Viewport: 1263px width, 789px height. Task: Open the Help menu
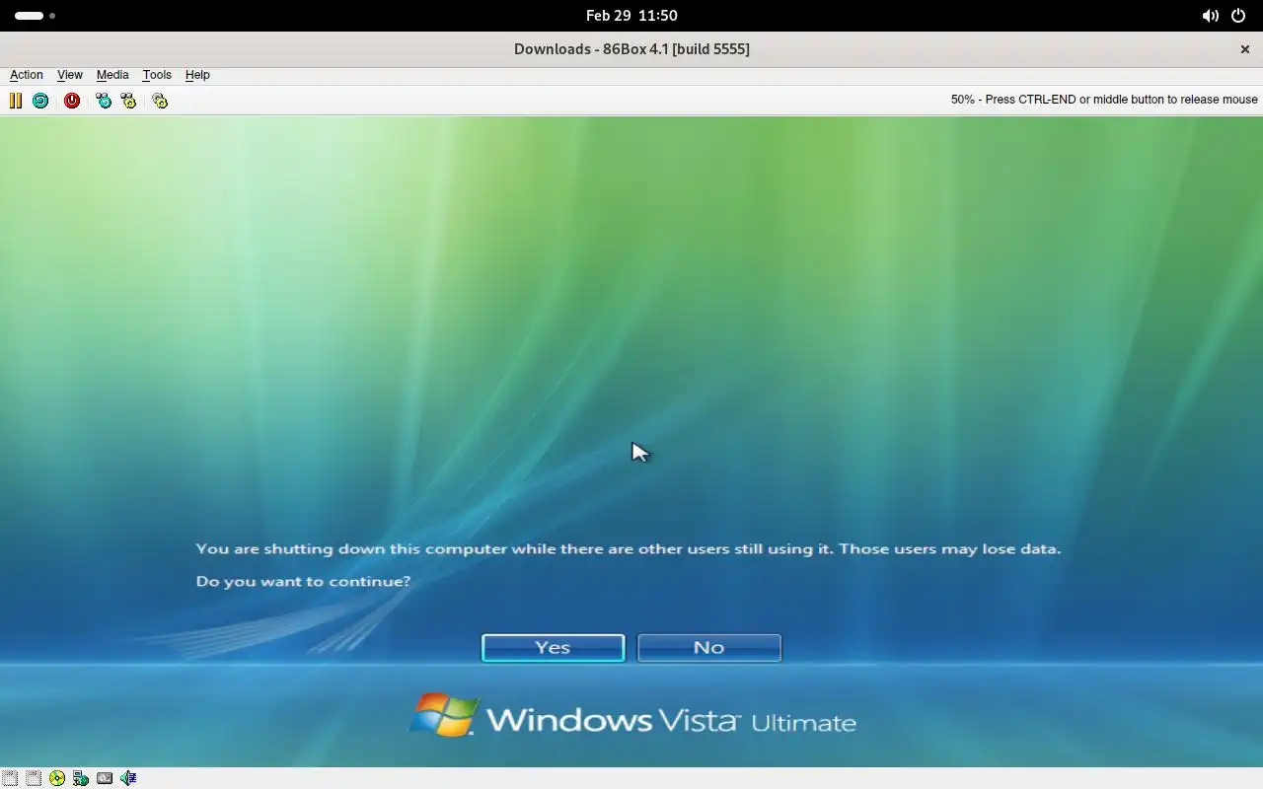pyautogui.click(x=197, y=75)
